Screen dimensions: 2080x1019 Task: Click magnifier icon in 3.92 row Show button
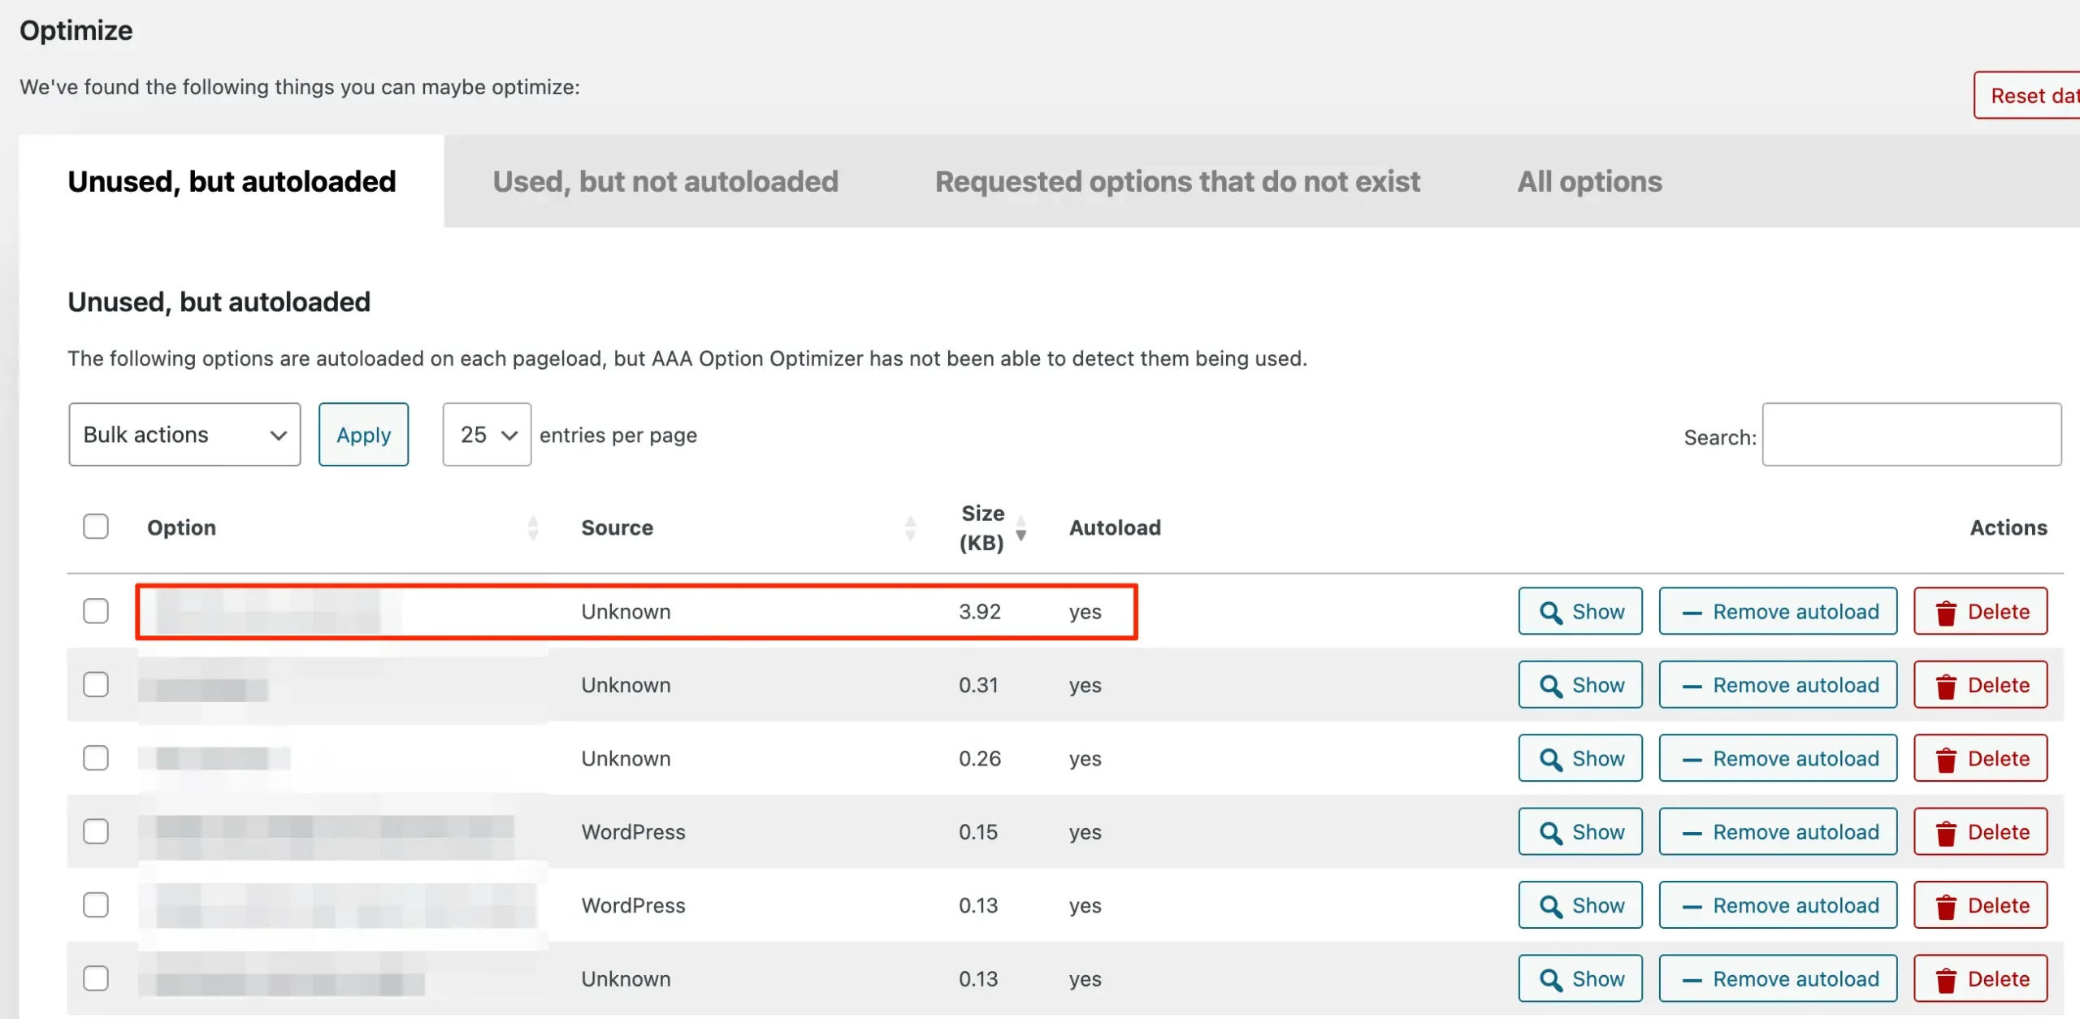(x=1551, y=613)
